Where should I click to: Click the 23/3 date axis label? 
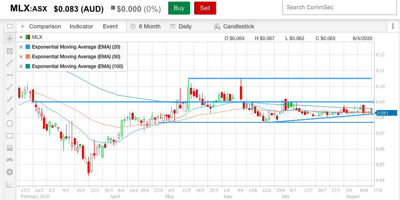(95, 190)
